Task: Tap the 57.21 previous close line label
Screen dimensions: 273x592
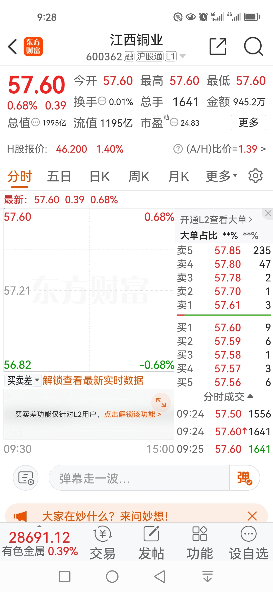Action: [x=17, y=291]
